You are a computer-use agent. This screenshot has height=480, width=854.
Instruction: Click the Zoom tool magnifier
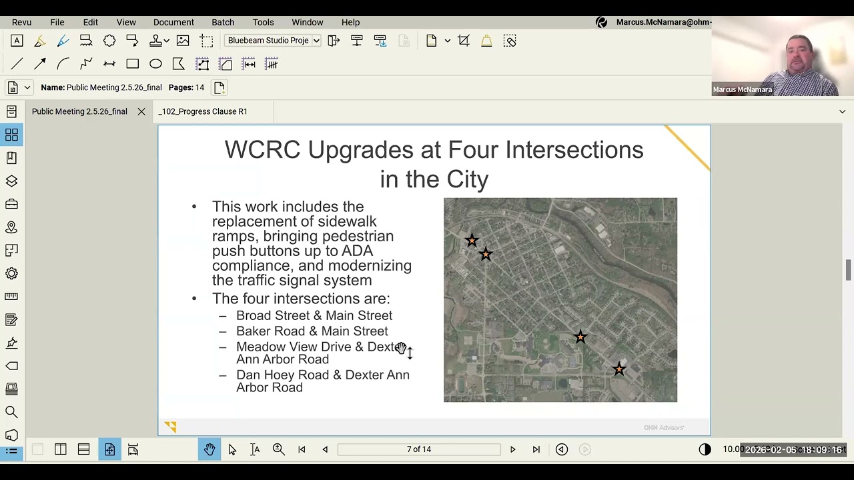pyautogui.click(x=279, y=449)
